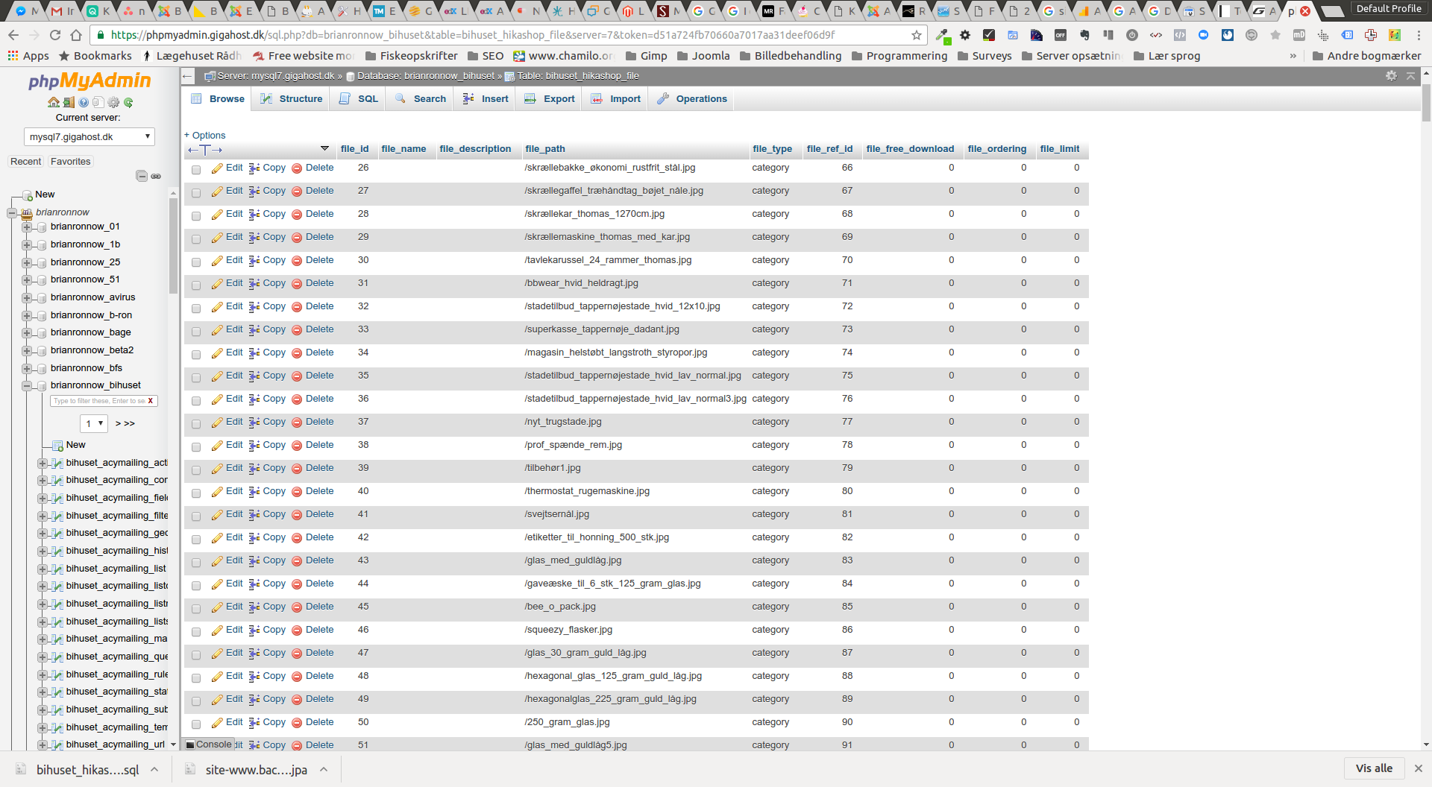Open the Search tab
Screen dimensions: 1432x787
click(x=420, y=99)
